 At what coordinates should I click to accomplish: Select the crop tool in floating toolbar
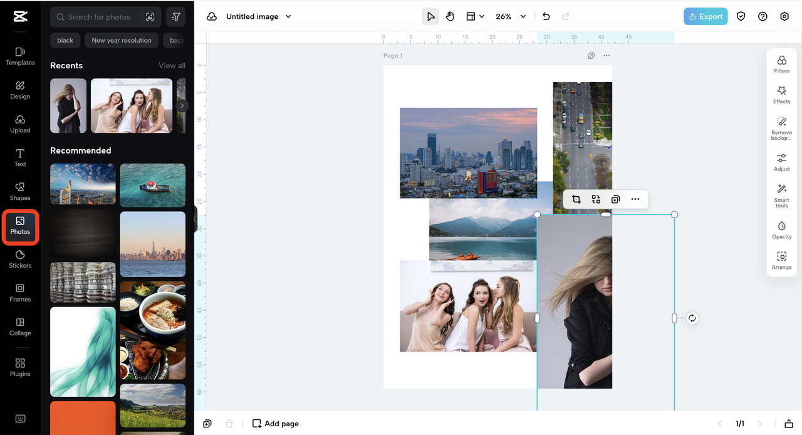point(576,199)
